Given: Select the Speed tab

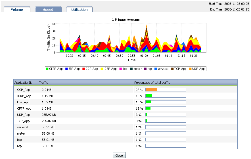Looking at the screenshot, I should (x=48, y=9).
